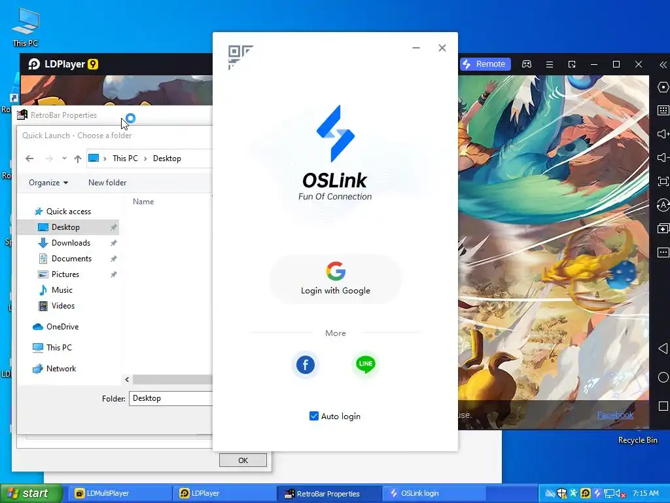Select Downloads in the navigation tree
Viewport: 670px width, 503px height.
coord(71,243)
